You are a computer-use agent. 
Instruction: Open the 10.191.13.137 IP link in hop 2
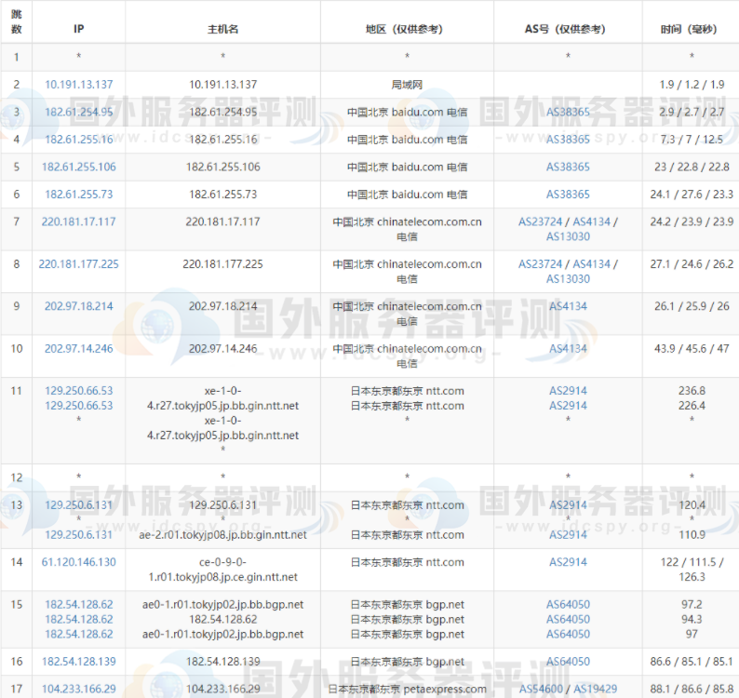tap(79, 85)
